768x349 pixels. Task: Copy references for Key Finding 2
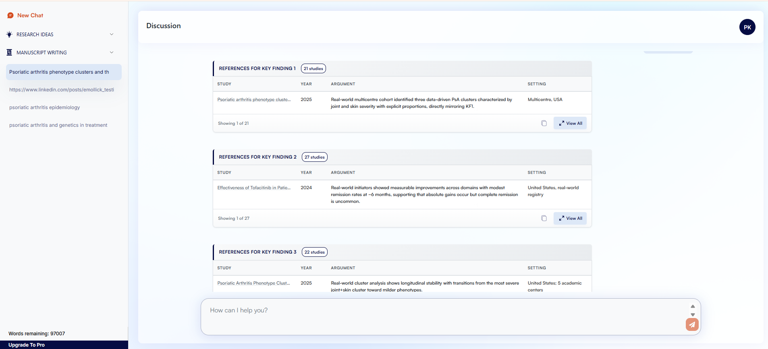coord(544,218)
